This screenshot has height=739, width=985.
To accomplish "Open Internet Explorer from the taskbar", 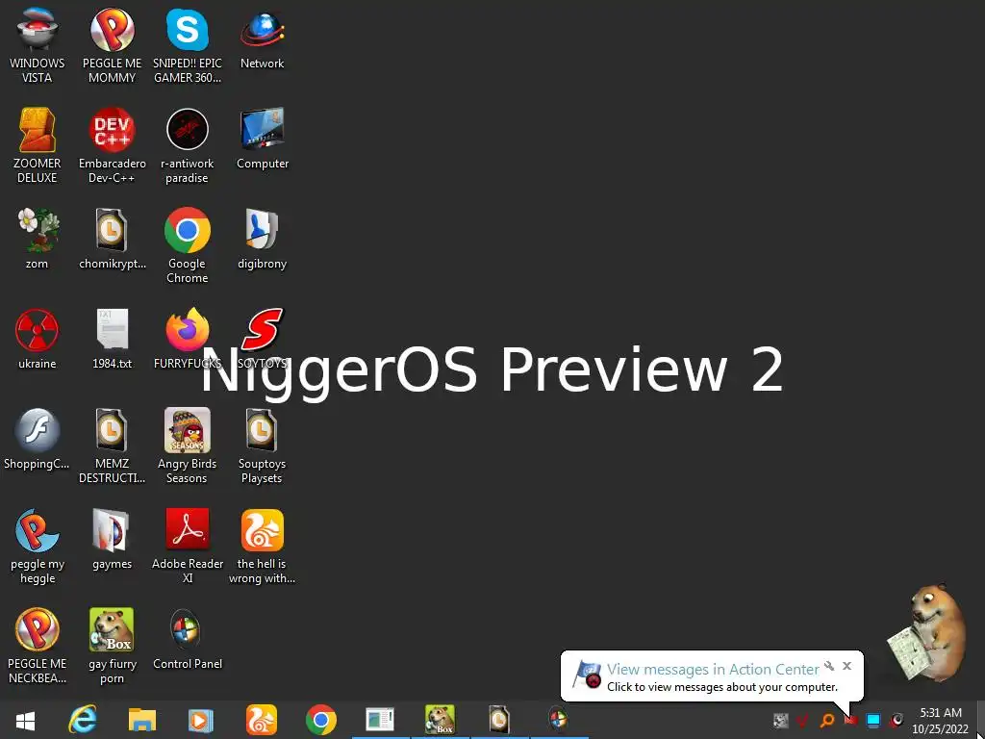I will coord(83,720).
